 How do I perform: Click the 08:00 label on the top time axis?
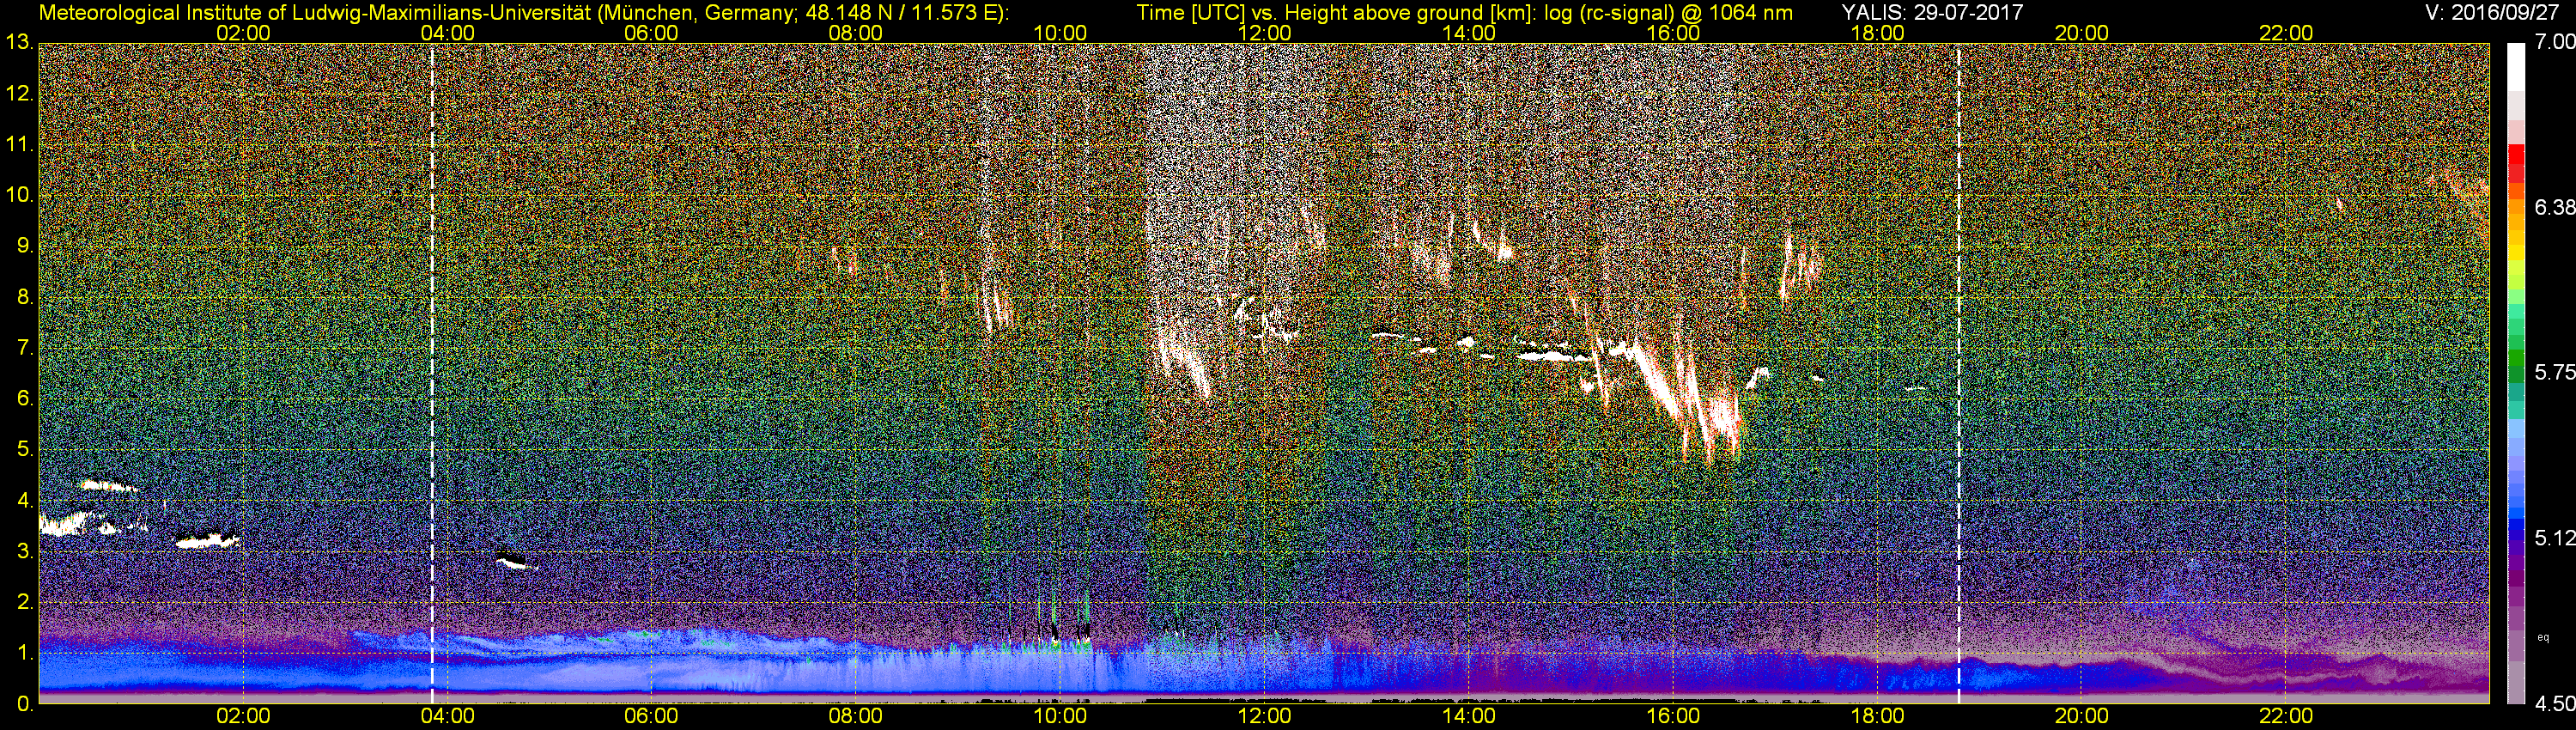[856, 33]
